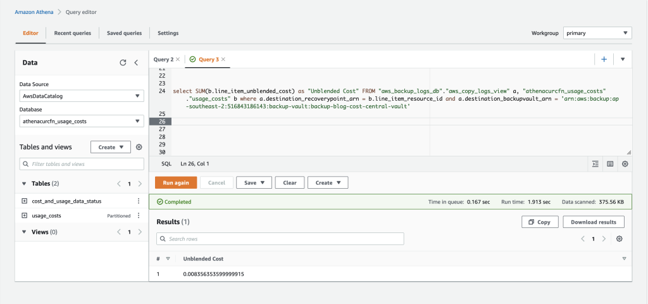Go to previous page of Tables
The height and width of the screenshot is (304, 648).
point(119,184)
